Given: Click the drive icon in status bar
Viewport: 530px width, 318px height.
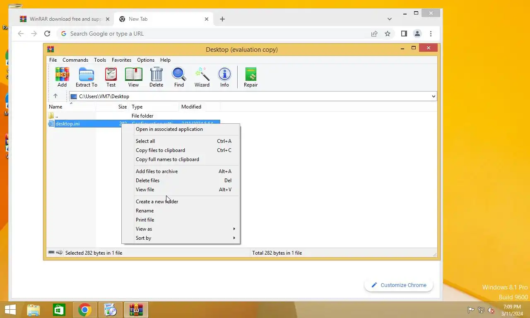Looking at the screenshot, I should (51, 253).
